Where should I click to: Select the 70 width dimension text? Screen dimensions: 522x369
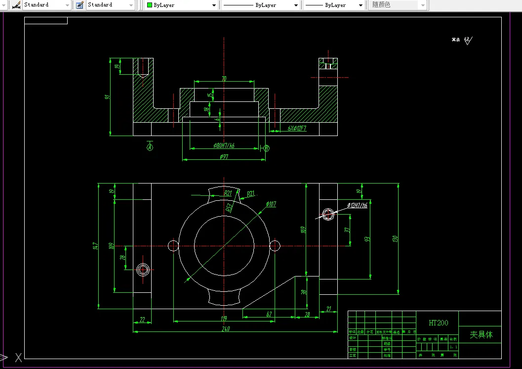point(224,79)
